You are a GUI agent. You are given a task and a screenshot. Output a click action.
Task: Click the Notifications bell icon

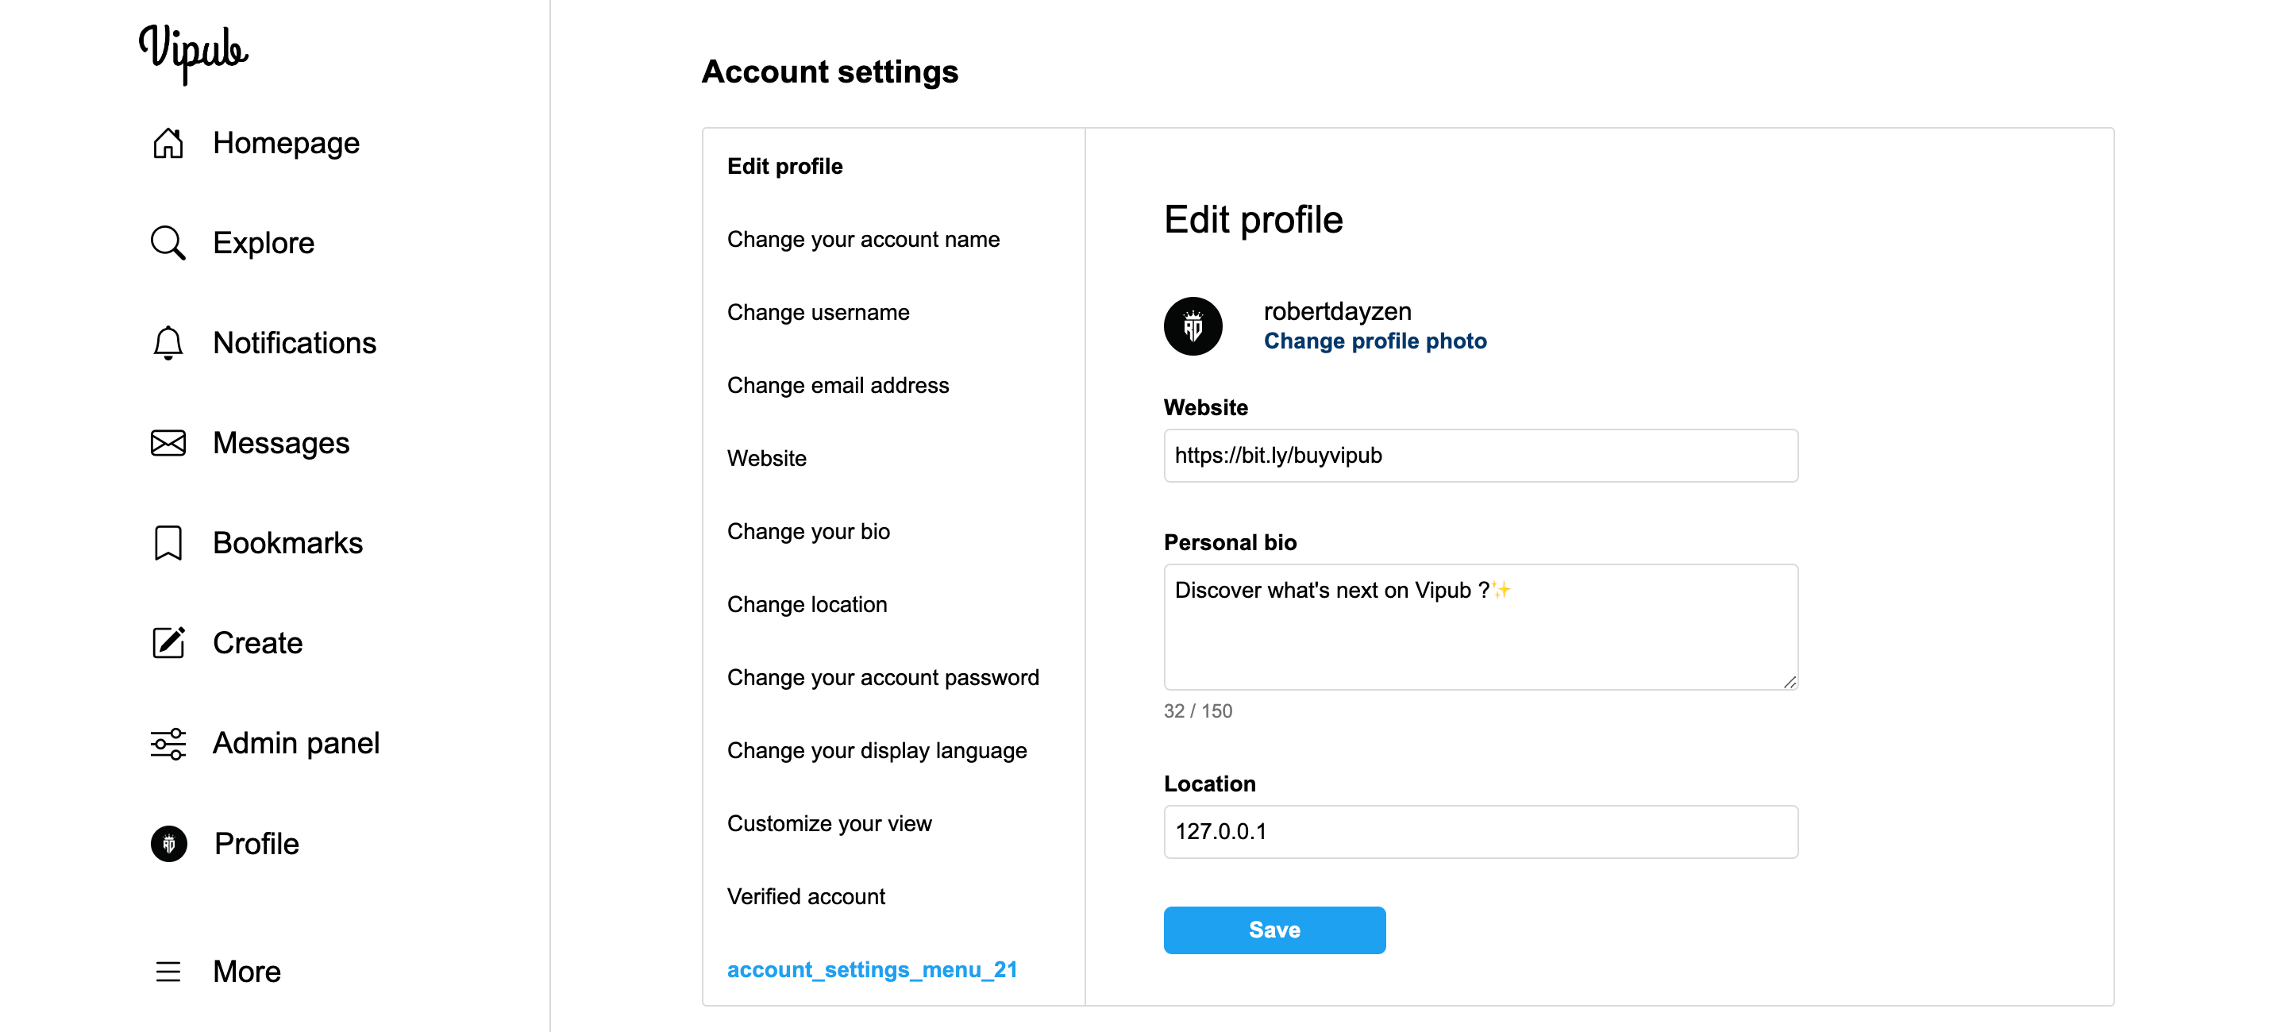coord(168,342)
